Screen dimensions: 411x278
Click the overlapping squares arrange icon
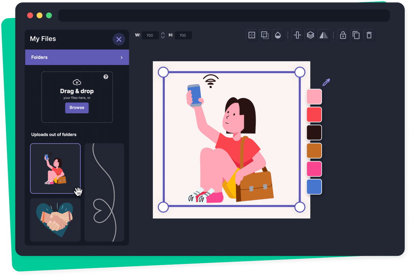coord(265,35)
